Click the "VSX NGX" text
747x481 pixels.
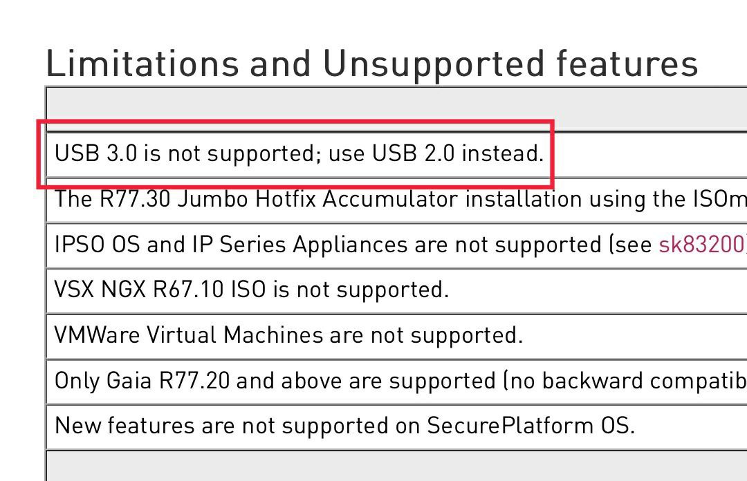tap(100, 289)
